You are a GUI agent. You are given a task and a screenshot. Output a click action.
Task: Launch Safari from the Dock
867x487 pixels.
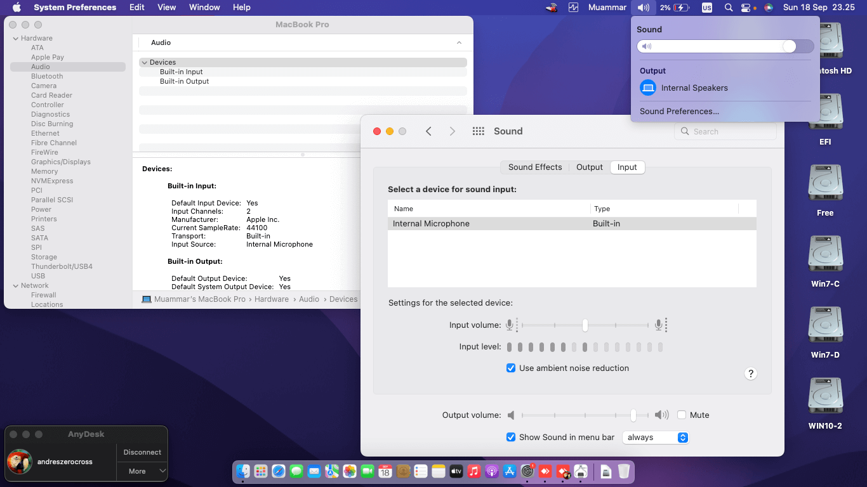(x=279, y=471)
